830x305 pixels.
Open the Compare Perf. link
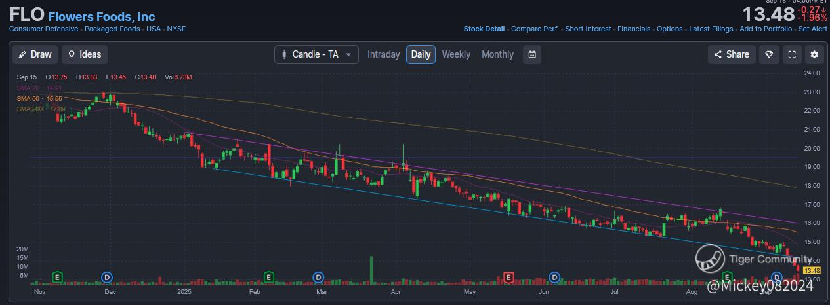(x=535, y=29)
